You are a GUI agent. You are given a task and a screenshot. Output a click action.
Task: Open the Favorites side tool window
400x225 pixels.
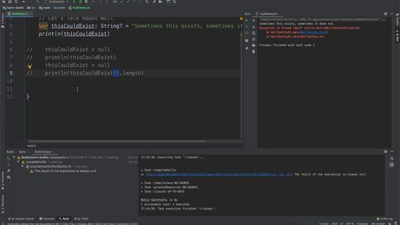pyautogui.click(x=2, y=181)
